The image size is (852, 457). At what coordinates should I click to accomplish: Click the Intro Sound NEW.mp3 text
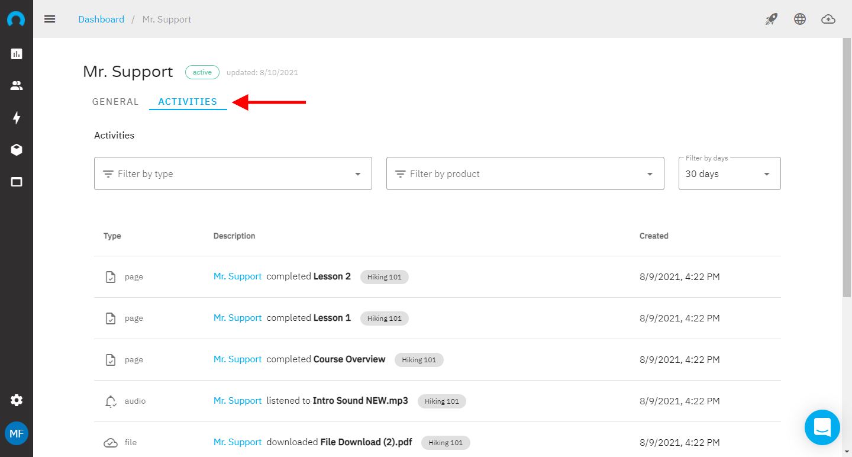click(360, 401)
